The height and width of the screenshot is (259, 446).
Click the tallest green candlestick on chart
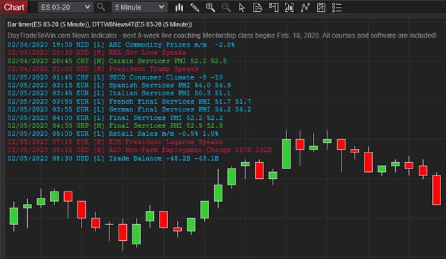point(286,154)
